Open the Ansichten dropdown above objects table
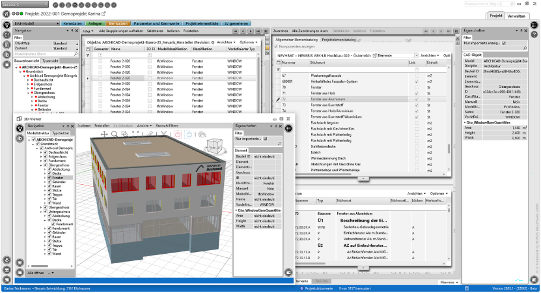The height and width of the screenshot is (293, 541). (x=226, y=42)
